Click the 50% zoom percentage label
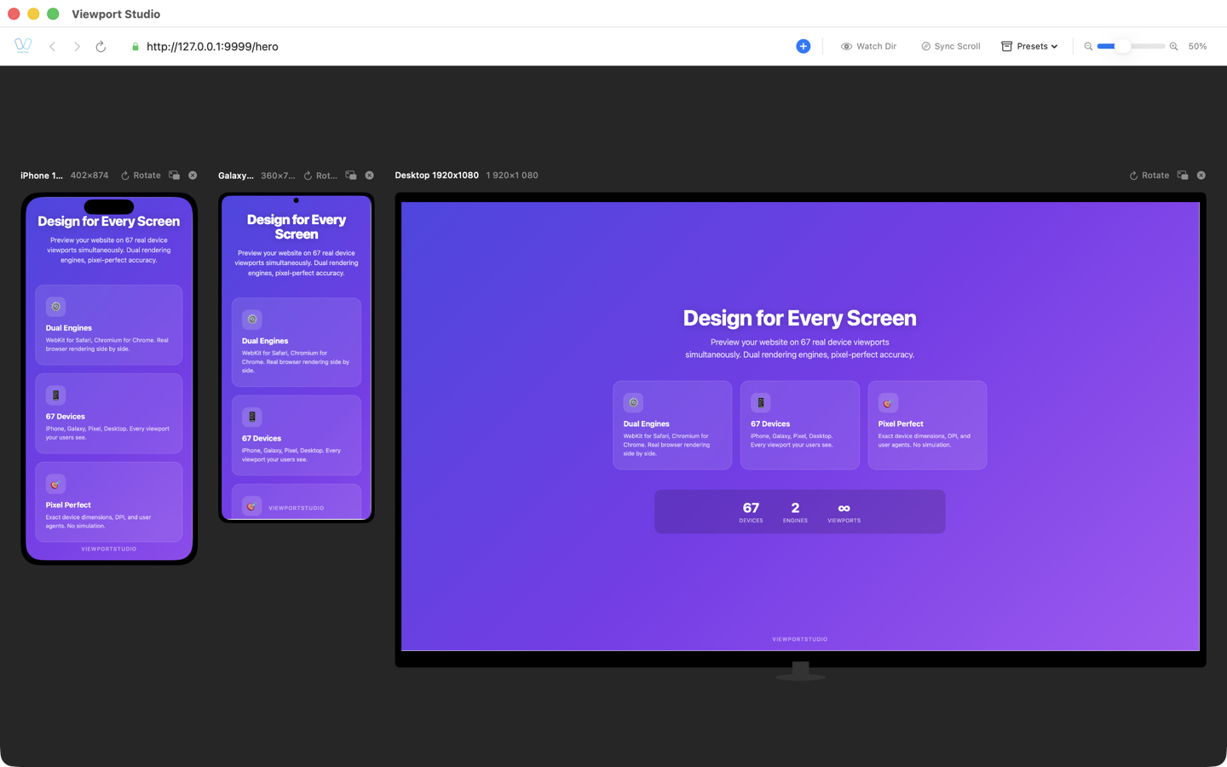The width and height of the screenshot is (1227, 767). tap(1197, 46)
